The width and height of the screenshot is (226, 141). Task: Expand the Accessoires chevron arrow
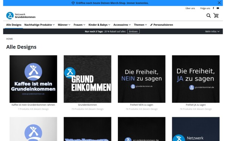click(x=130, y=25)
